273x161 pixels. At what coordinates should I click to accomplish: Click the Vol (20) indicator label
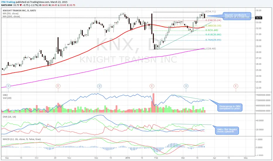click(x=7, y=98)
